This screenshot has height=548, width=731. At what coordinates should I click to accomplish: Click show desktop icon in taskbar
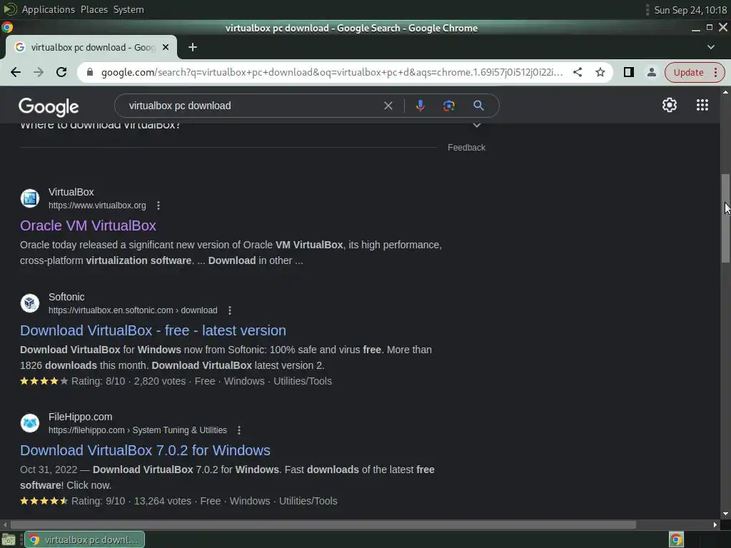click(x=9, y=539)
